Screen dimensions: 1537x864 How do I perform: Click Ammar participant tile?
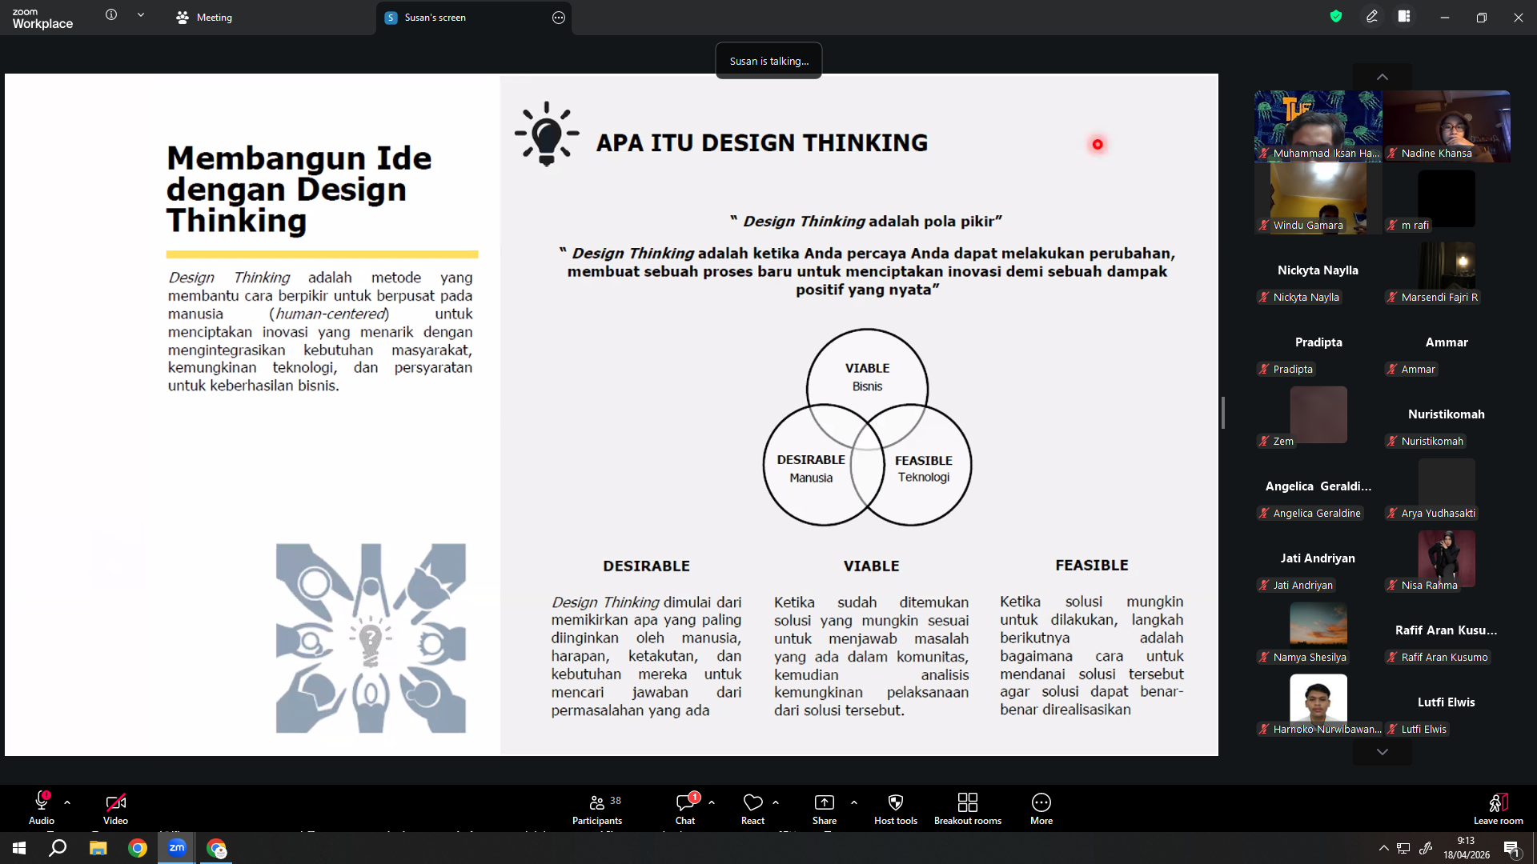pyautogui.click(x=1447, y=342)
